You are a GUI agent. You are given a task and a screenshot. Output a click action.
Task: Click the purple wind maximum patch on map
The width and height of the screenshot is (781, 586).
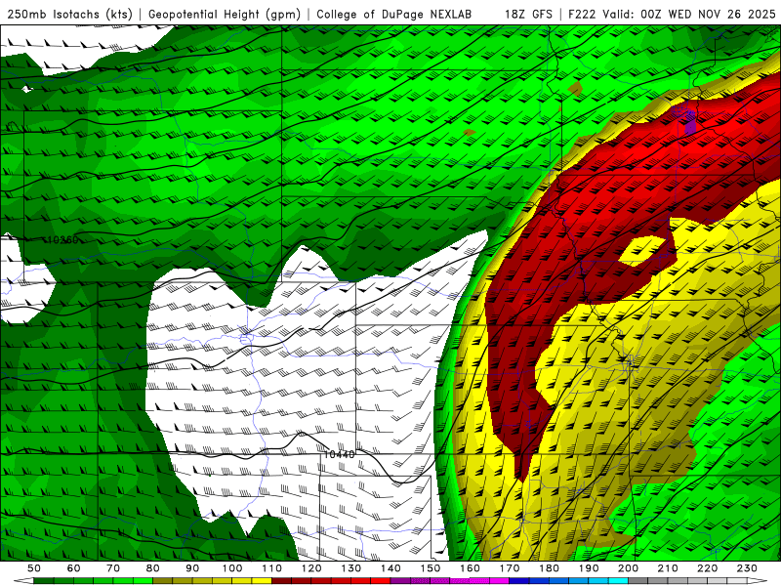pyautogui.click(x=689, y=122)
